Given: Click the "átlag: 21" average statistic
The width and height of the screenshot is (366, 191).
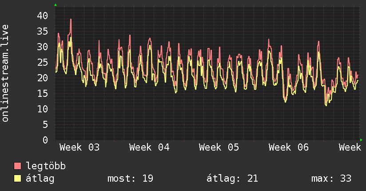Looking at the screenshot, I should pos(232,179).
